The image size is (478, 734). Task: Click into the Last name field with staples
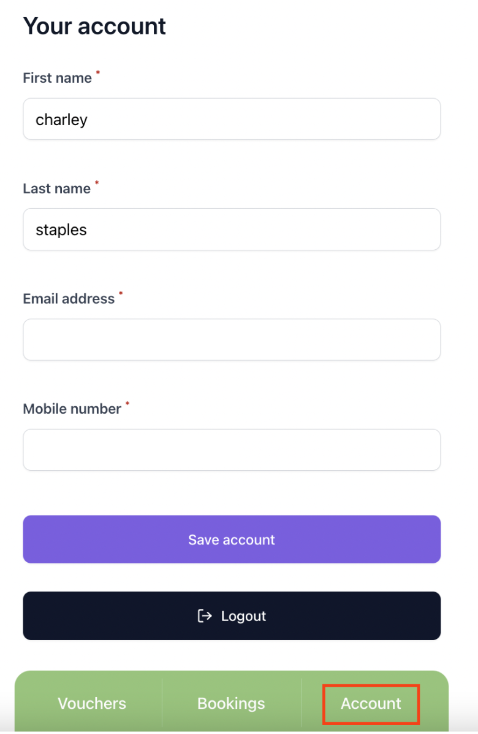(232, 230)
